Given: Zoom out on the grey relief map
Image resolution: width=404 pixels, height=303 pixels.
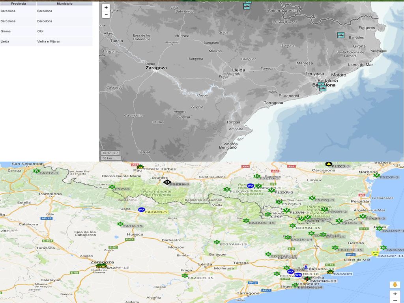Looking at the screenshot, I should pos(106,15).
